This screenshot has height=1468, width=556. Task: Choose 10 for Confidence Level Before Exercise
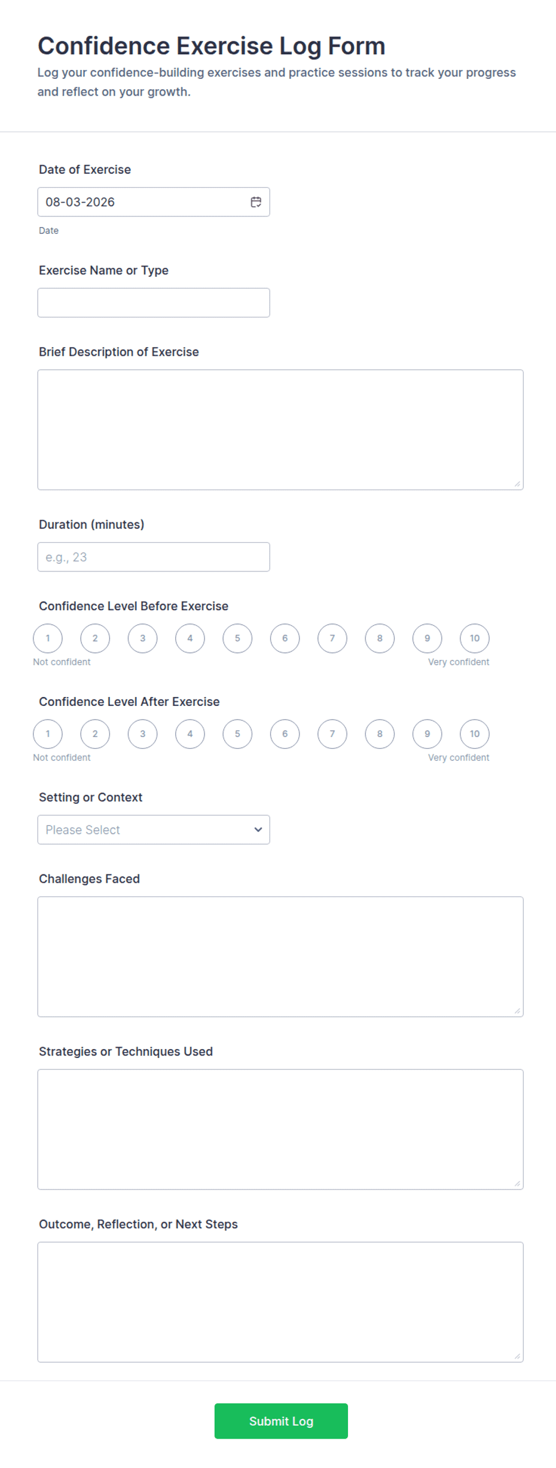point(475,638)
